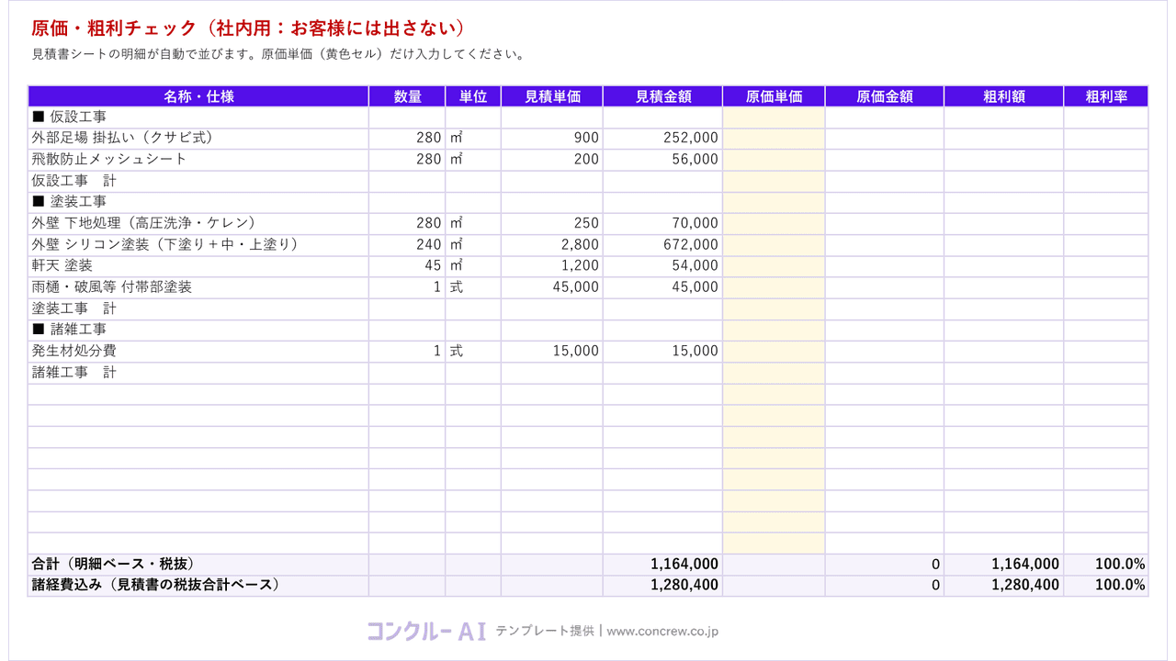Viewport: 1176px width, 661px height.
Task: Select the 原価単価 column header
Action: (x=774, y=96)
